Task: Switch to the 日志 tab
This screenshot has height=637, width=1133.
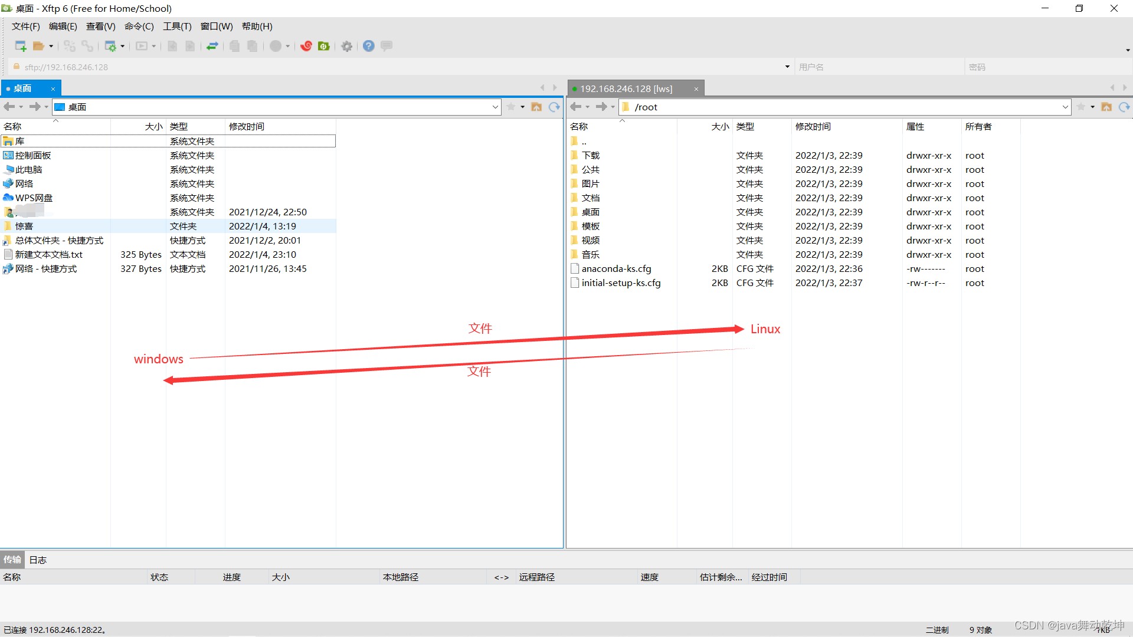Action: (38, 560)
